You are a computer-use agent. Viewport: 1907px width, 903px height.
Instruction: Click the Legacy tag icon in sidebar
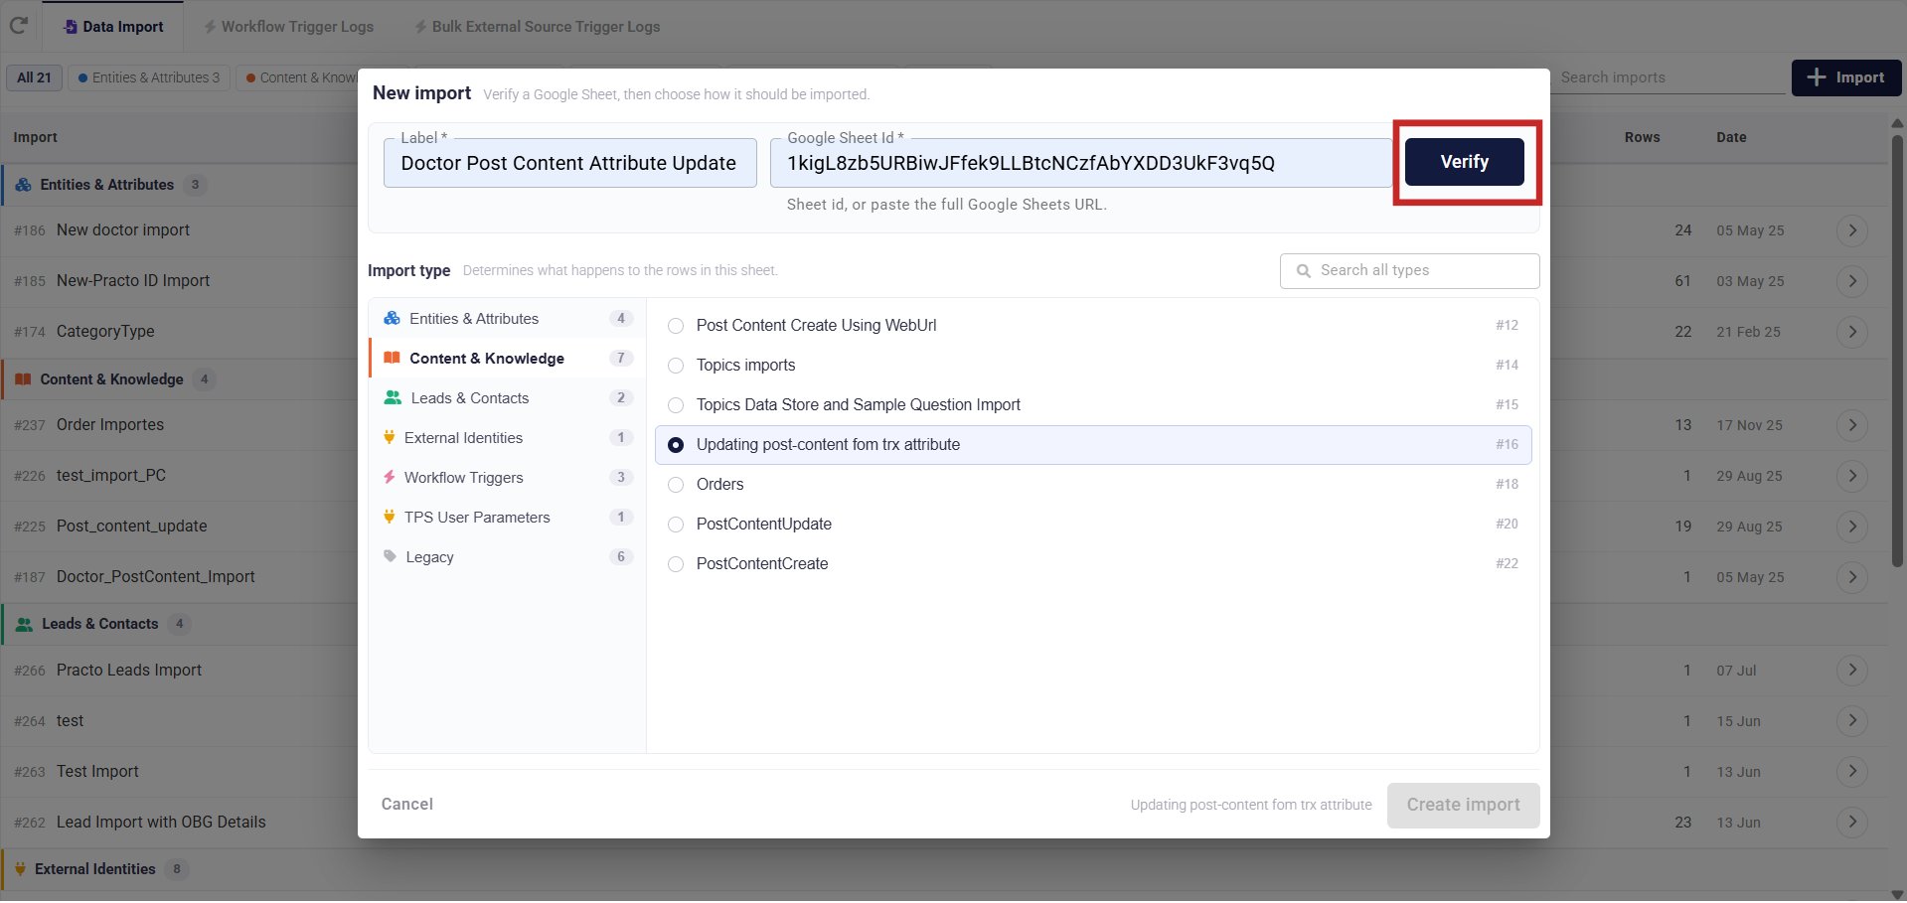click(390, 556)
